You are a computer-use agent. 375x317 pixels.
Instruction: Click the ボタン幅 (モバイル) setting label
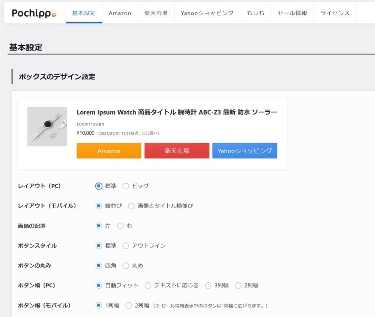(x=44, y=305)
